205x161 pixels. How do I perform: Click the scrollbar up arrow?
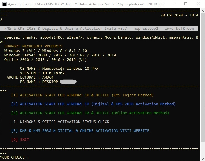coord(203,11)
